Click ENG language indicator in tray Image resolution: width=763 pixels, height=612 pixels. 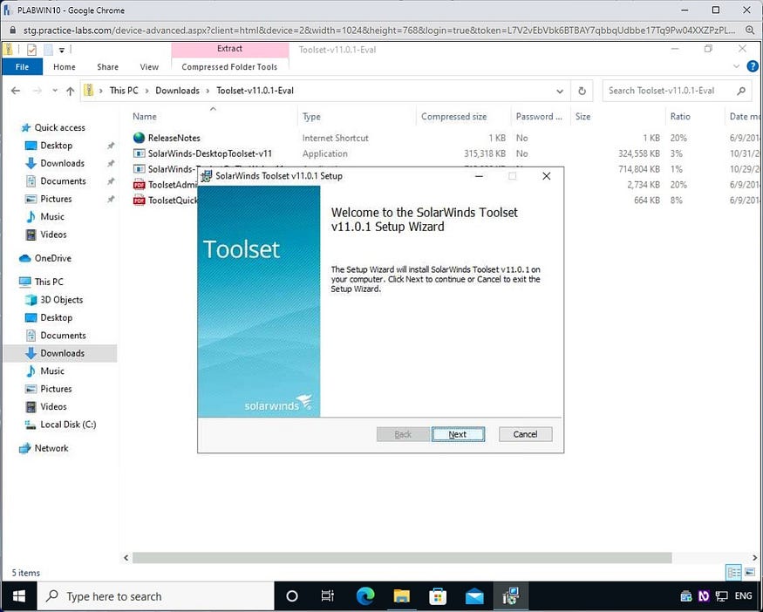[744, 596]
